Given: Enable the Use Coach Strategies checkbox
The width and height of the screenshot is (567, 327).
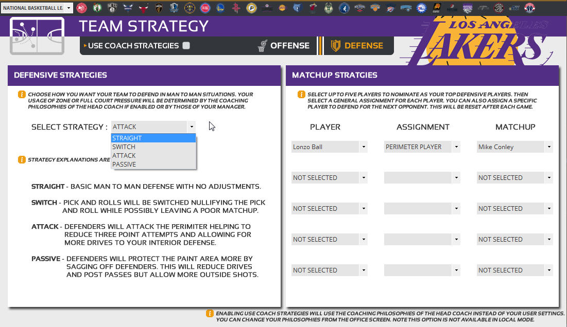Looking at the screenshot, I should click(186, 45).
